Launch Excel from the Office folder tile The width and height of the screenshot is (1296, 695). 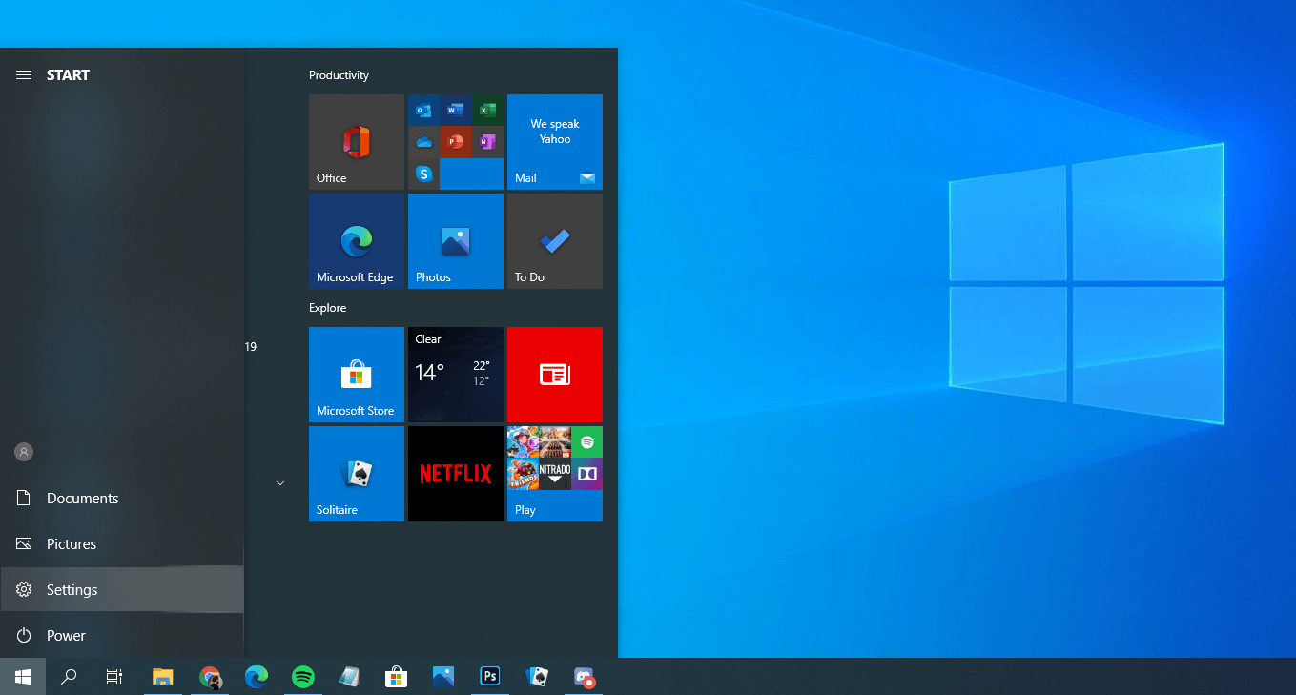point(487,111)
